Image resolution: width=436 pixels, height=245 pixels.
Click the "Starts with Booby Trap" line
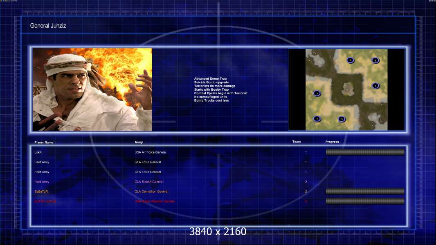click(211, 89)
